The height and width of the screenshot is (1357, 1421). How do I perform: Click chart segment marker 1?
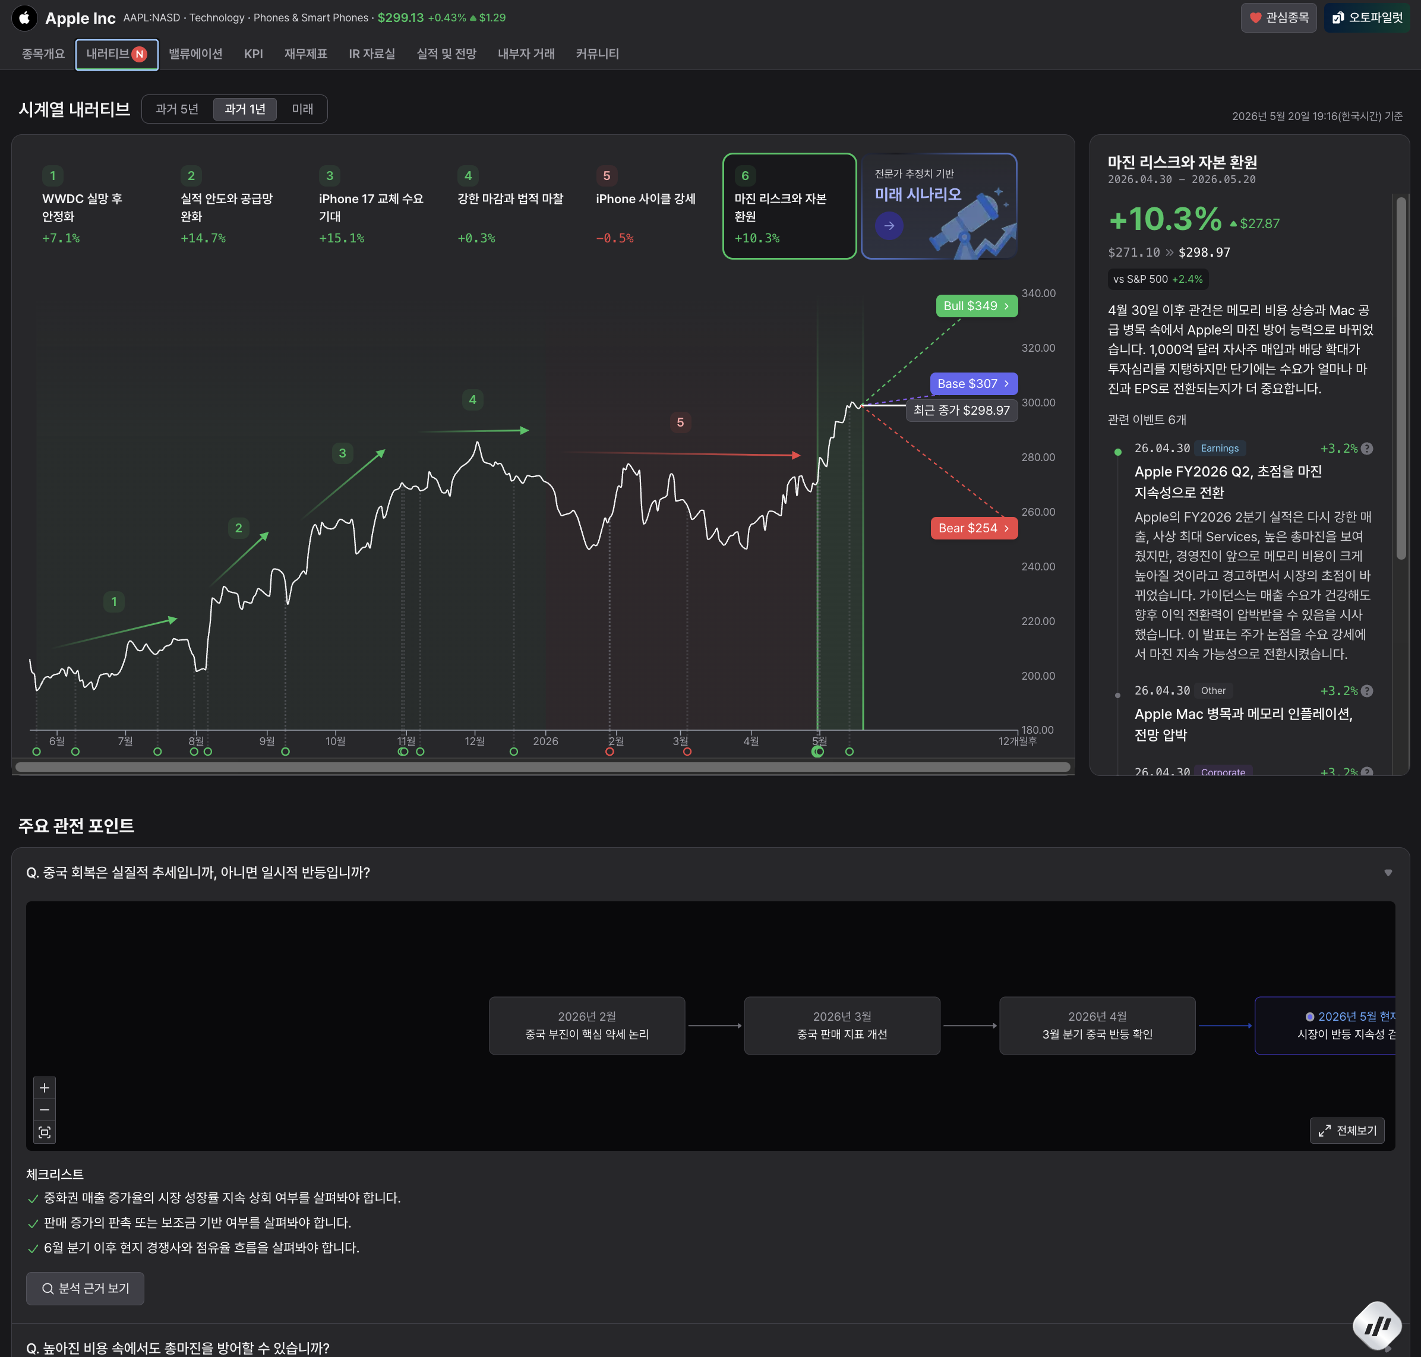(113, 602)
